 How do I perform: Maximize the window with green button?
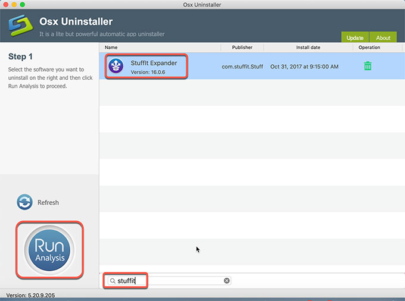(x=23, y=4)
